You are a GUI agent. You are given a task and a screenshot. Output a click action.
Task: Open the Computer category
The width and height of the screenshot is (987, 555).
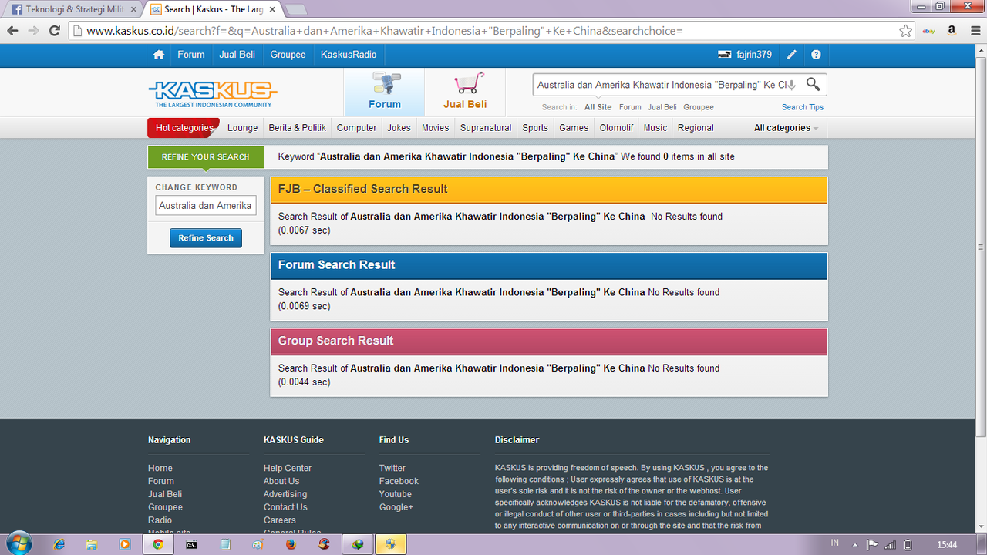pos(356,128)
